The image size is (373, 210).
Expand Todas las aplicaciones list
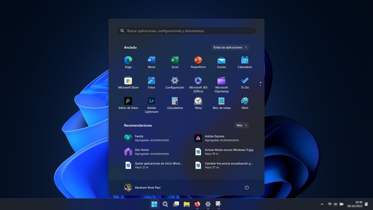click(x=230, y=47)
